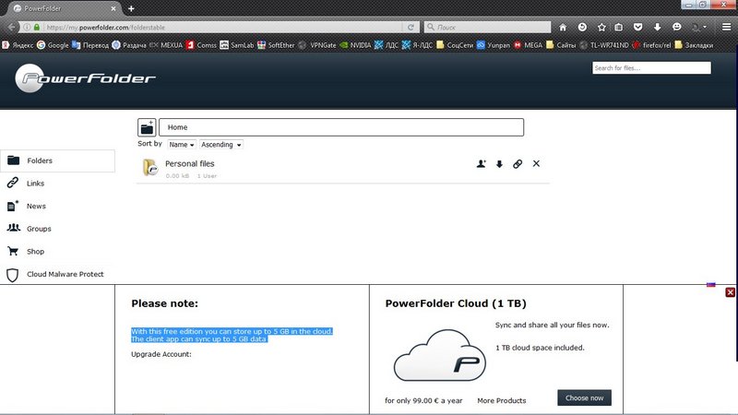
Task: Open browser history clock icon
Action: [582, 28]
